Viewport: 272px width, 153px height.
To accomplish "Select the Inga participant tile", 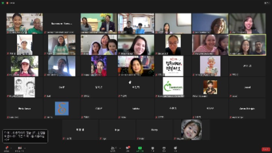I will [117, 130].
